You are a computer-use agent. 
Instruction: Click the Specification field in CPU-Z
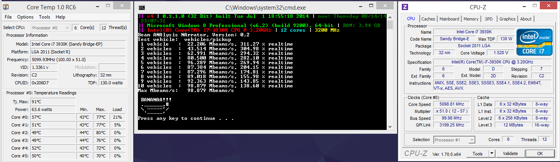pyautogui.click(x=492, y=62)
